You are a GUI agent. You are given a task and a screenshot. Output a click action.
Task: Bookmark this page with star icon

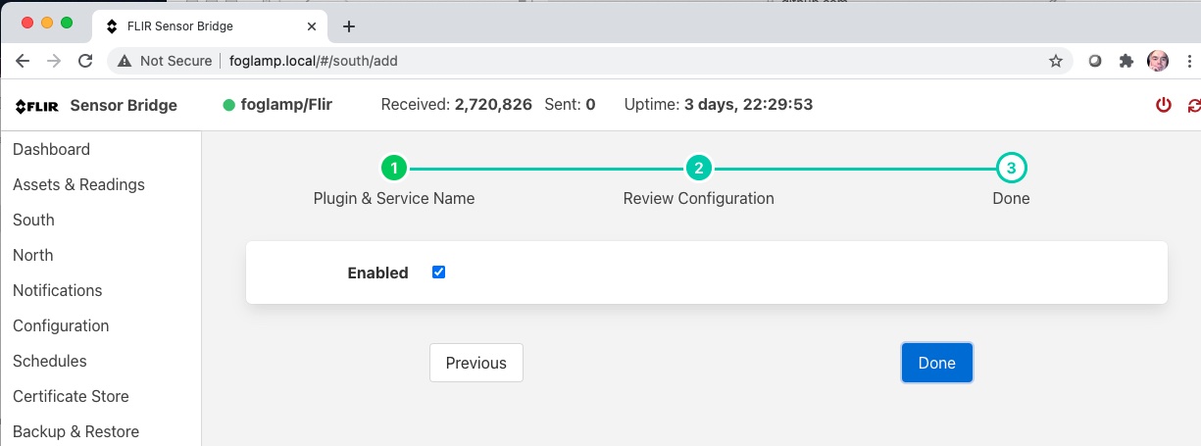1056,61
